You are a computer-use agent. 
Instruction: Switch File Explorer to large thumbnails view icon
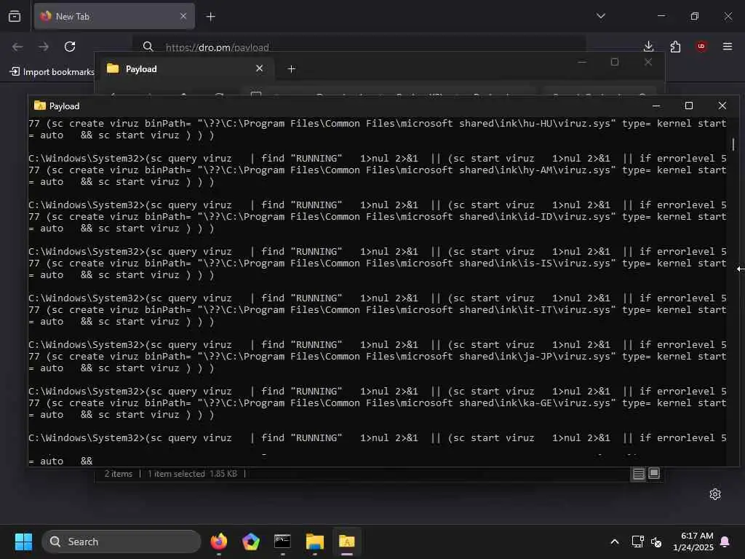654,473
